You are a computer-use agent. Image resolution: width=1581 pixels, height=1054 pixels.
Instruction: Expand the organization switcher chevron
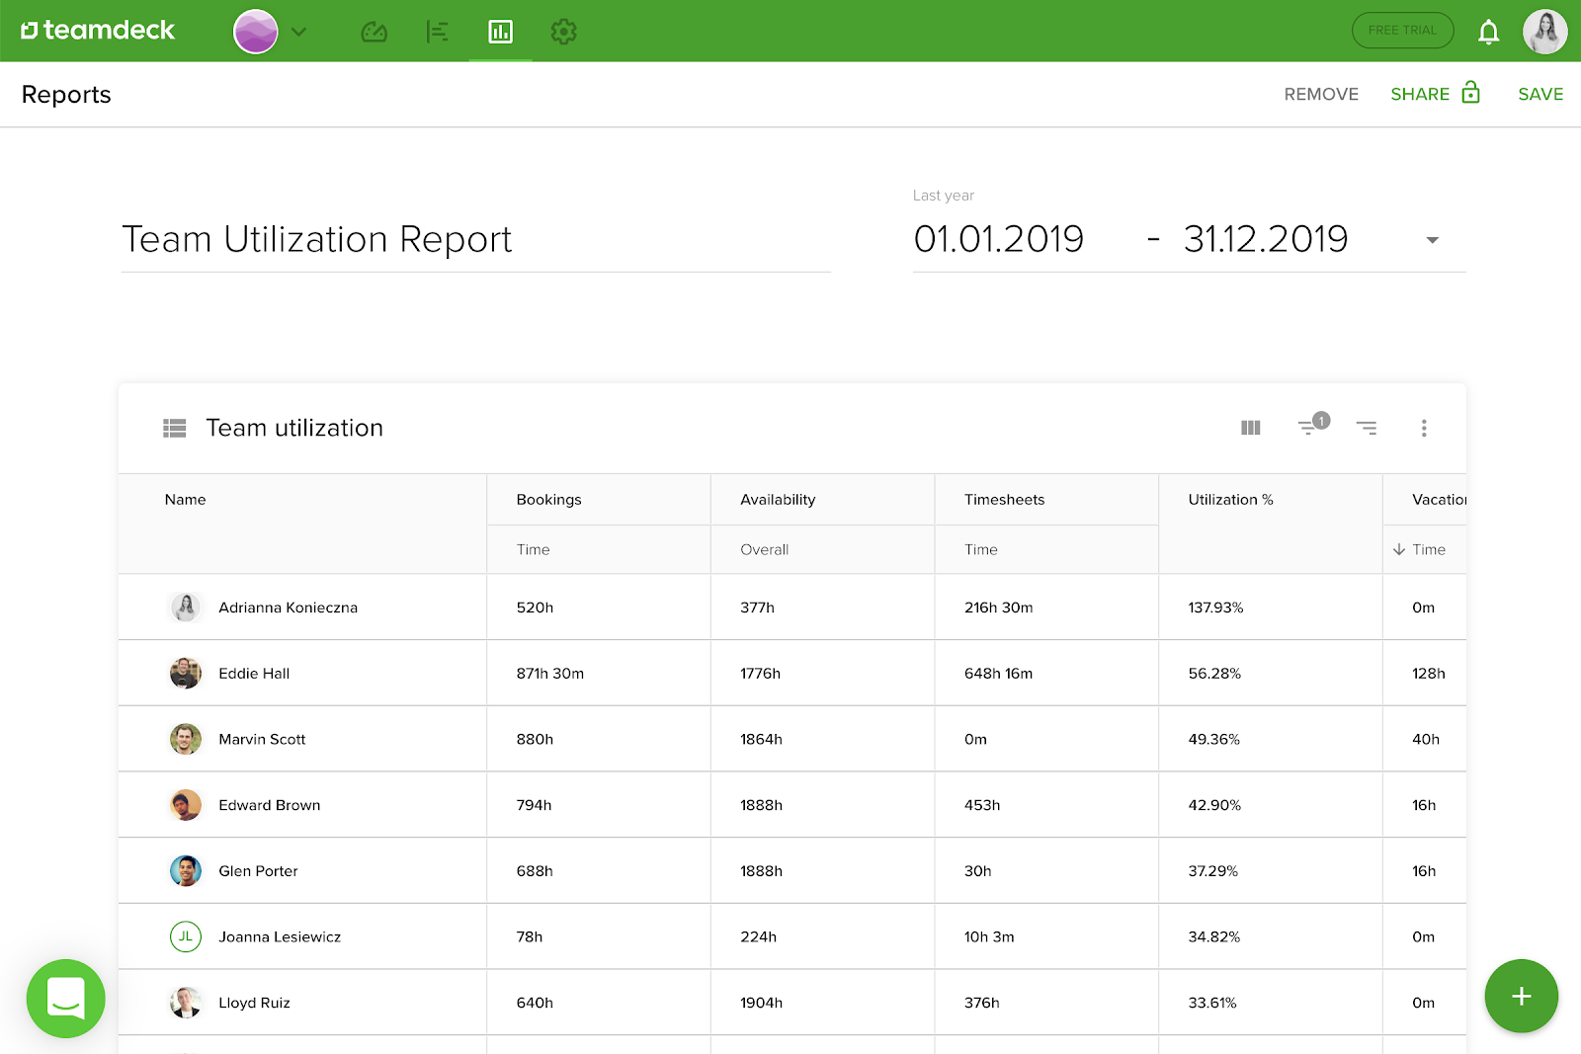tap(298, 32)
